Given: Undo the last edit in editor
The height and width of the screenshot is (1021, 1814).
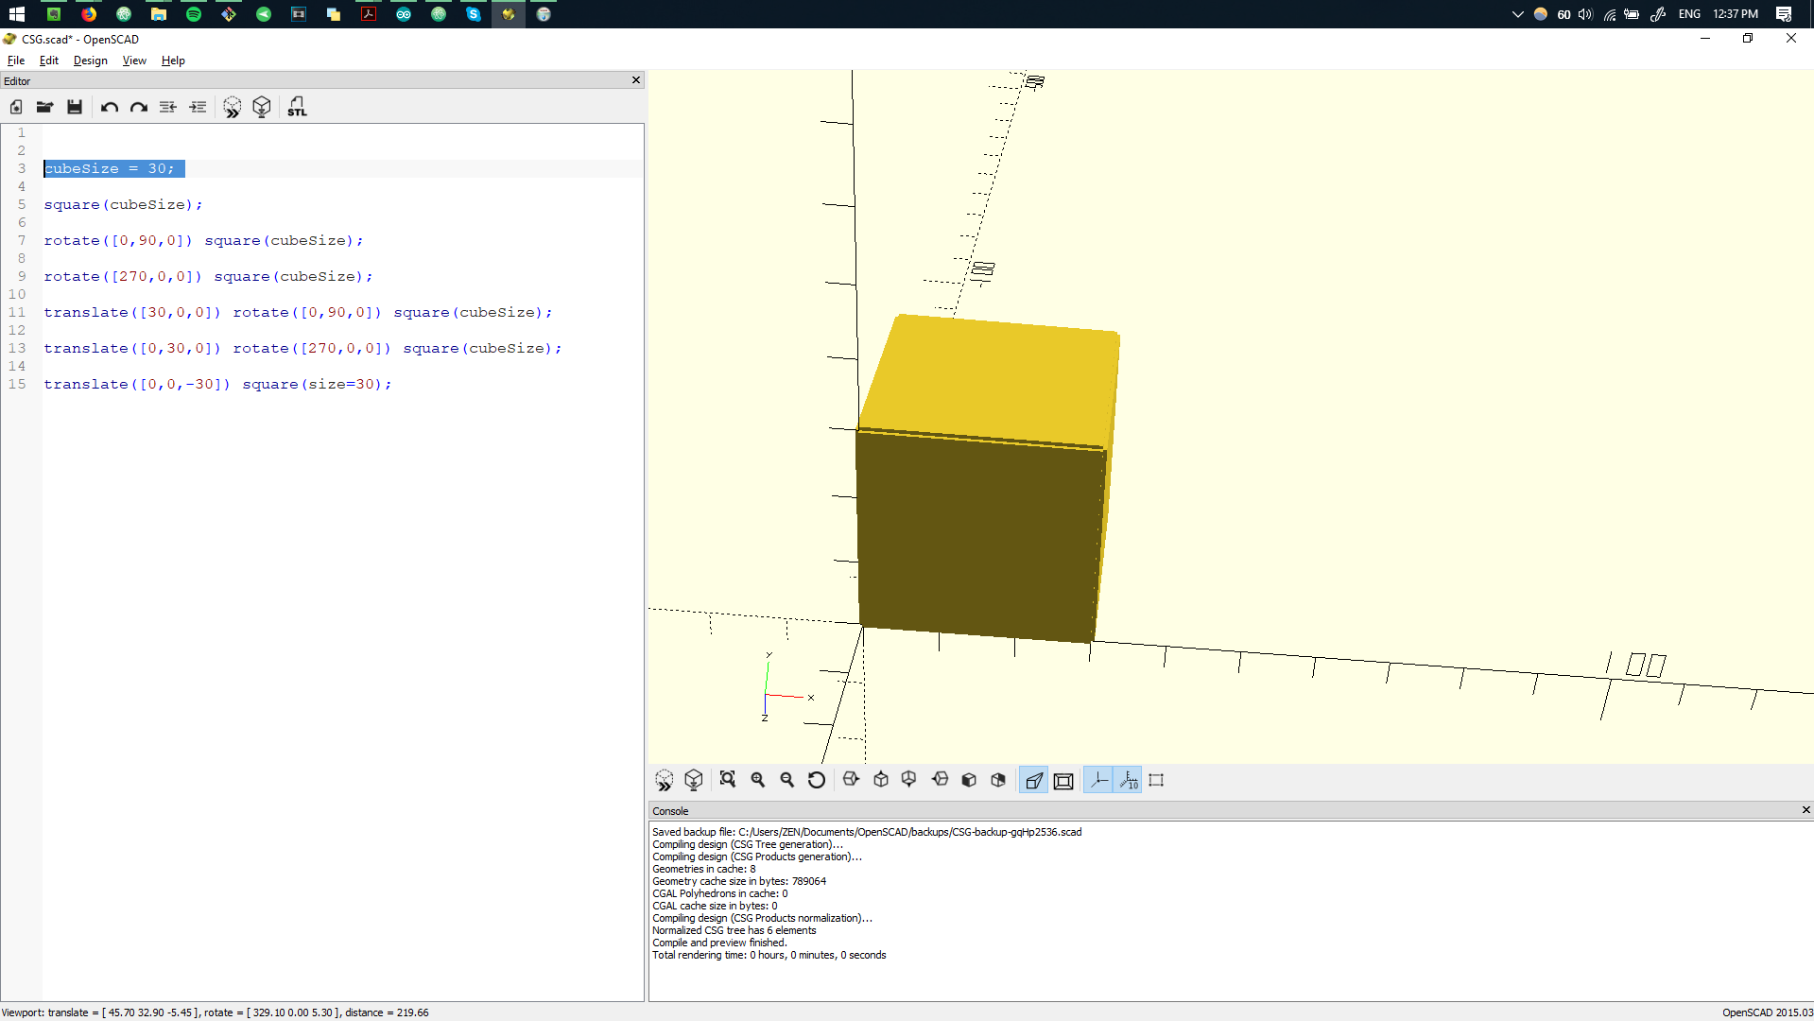Looking at the screenshot, I should point(110,107).
